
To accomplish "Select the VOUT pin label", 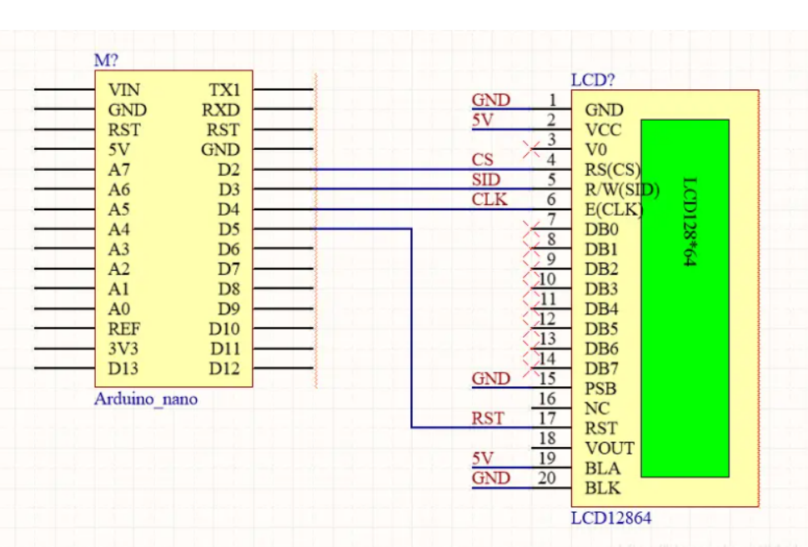I will (x=610, y=449).
